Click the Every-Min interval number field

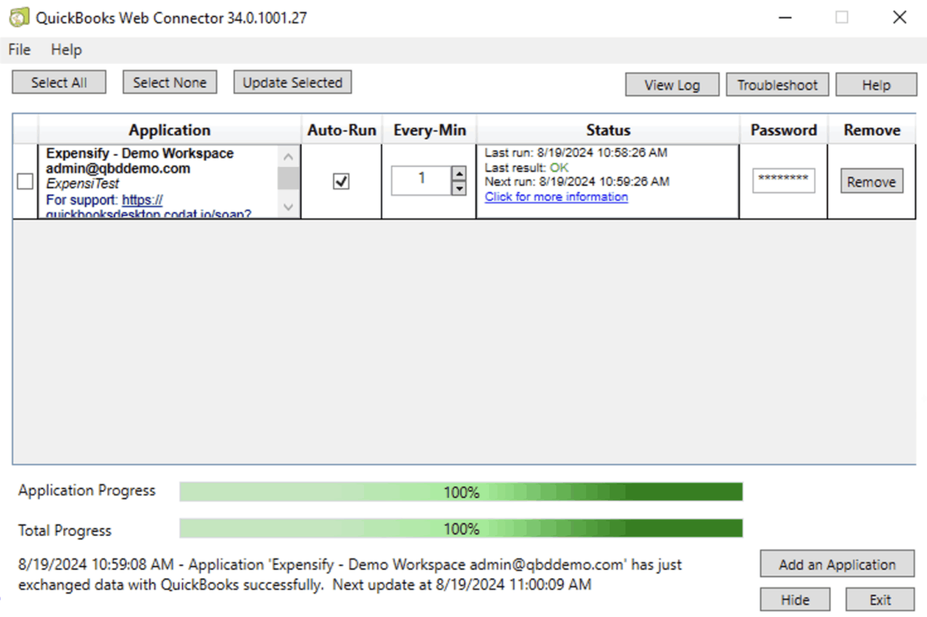click(422, 181)
